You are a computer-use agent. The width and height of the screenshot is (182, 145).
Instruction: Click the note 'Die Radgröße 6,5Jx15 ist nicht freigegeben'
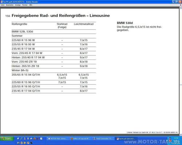pos(139,28)
